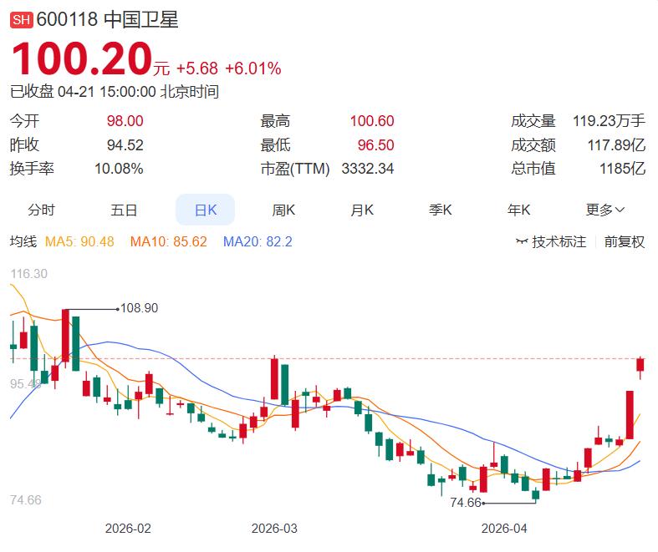Viewport: 658px width, 552px height.
Task: Click the 技术标注 eye icon
Action: pos(522,241)
